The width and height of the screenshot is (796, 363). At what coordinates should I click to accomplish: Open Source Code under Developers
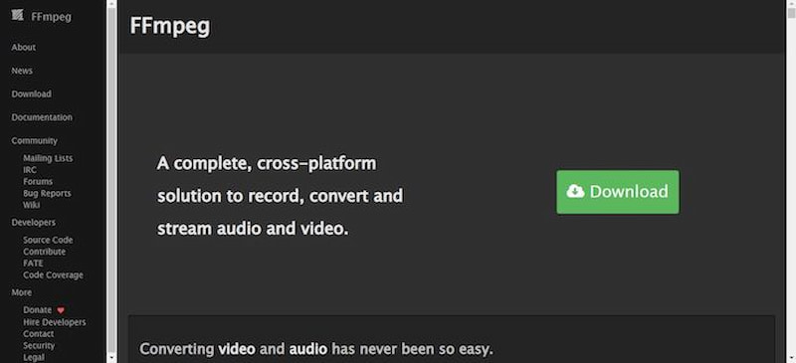pos(48,240)
